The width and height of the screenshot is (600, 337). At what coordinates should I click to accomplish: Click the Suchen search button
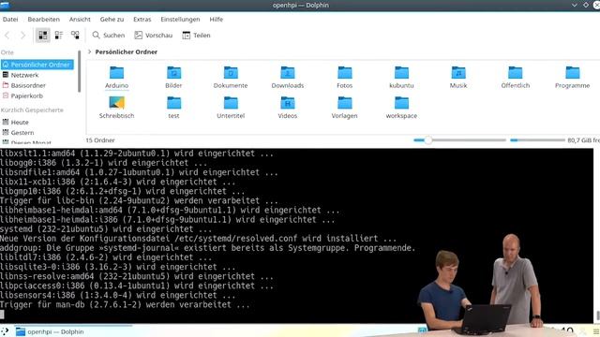coord(109,36)
